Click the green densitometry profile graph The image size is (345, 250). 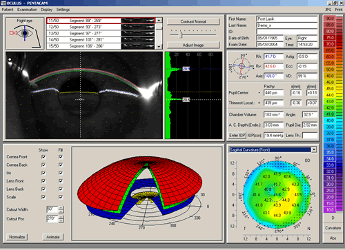[x=194, y=95]
